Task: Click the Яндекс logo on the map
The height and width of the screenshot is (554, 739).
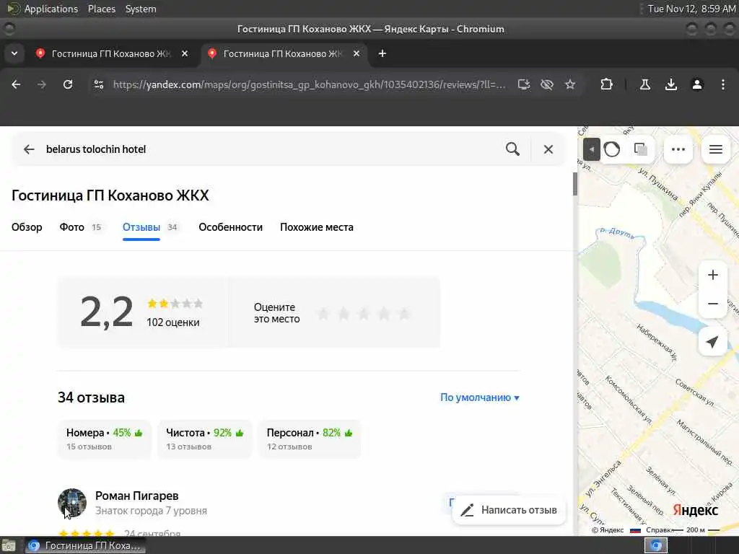Action: point(695,510)
